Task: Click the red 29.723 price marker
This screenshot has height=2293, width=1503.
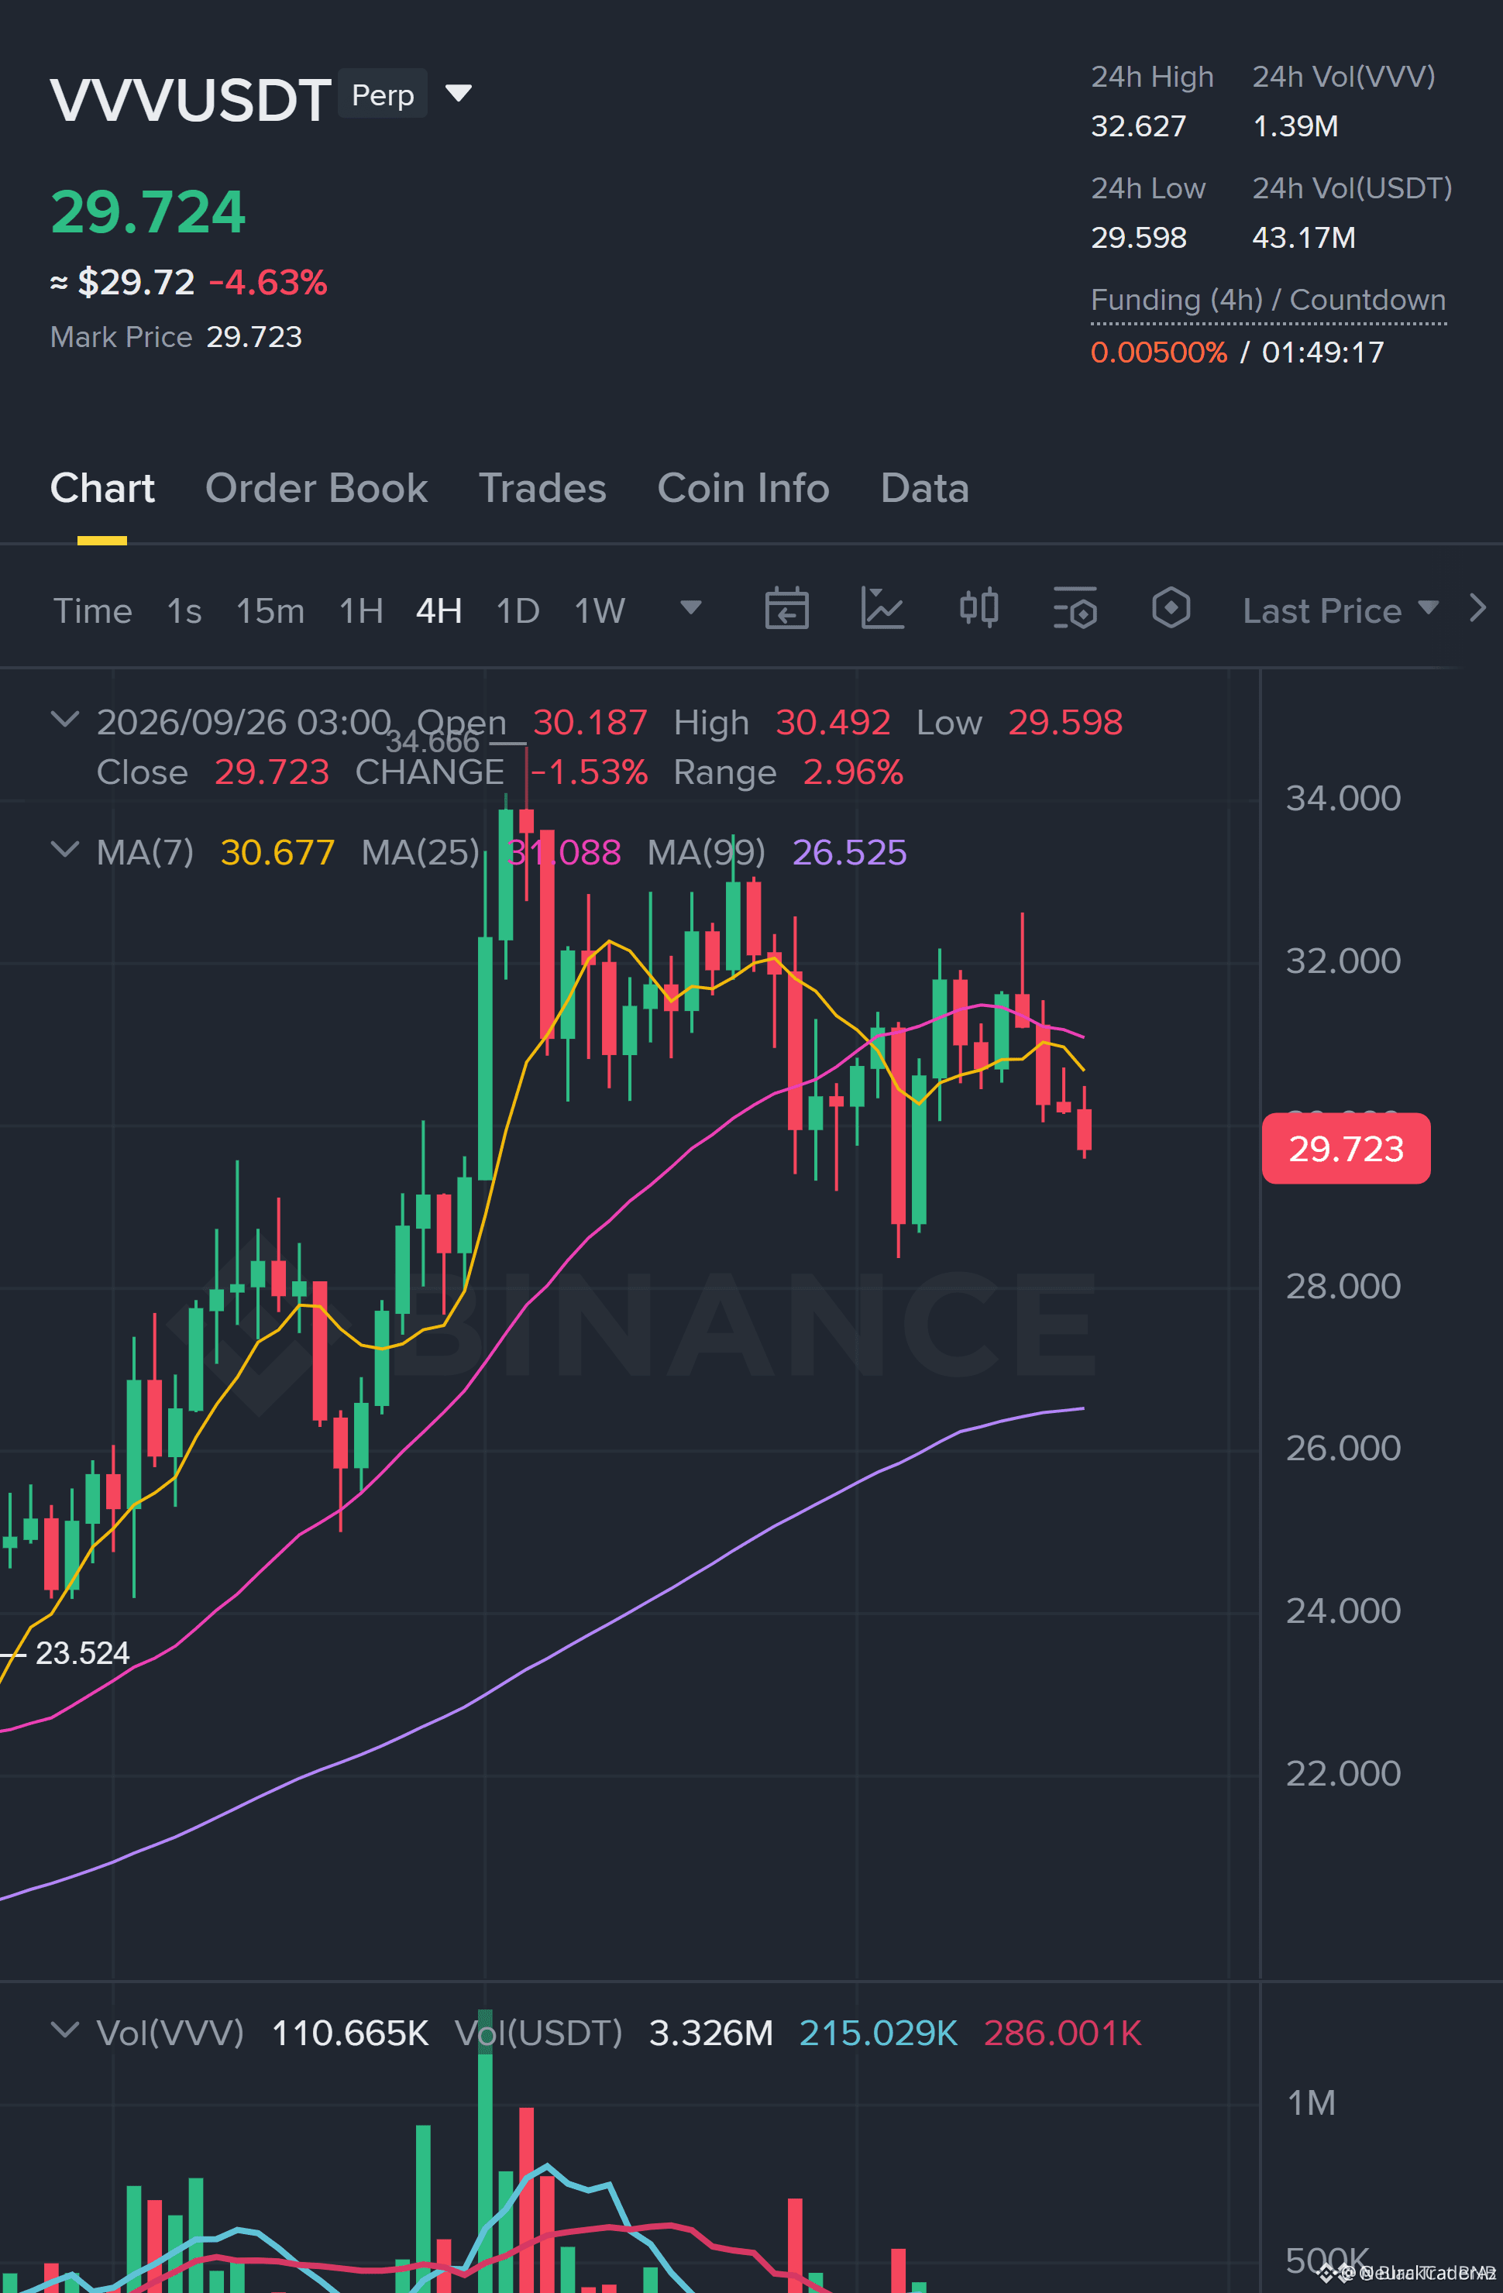Action: 1345,1148
